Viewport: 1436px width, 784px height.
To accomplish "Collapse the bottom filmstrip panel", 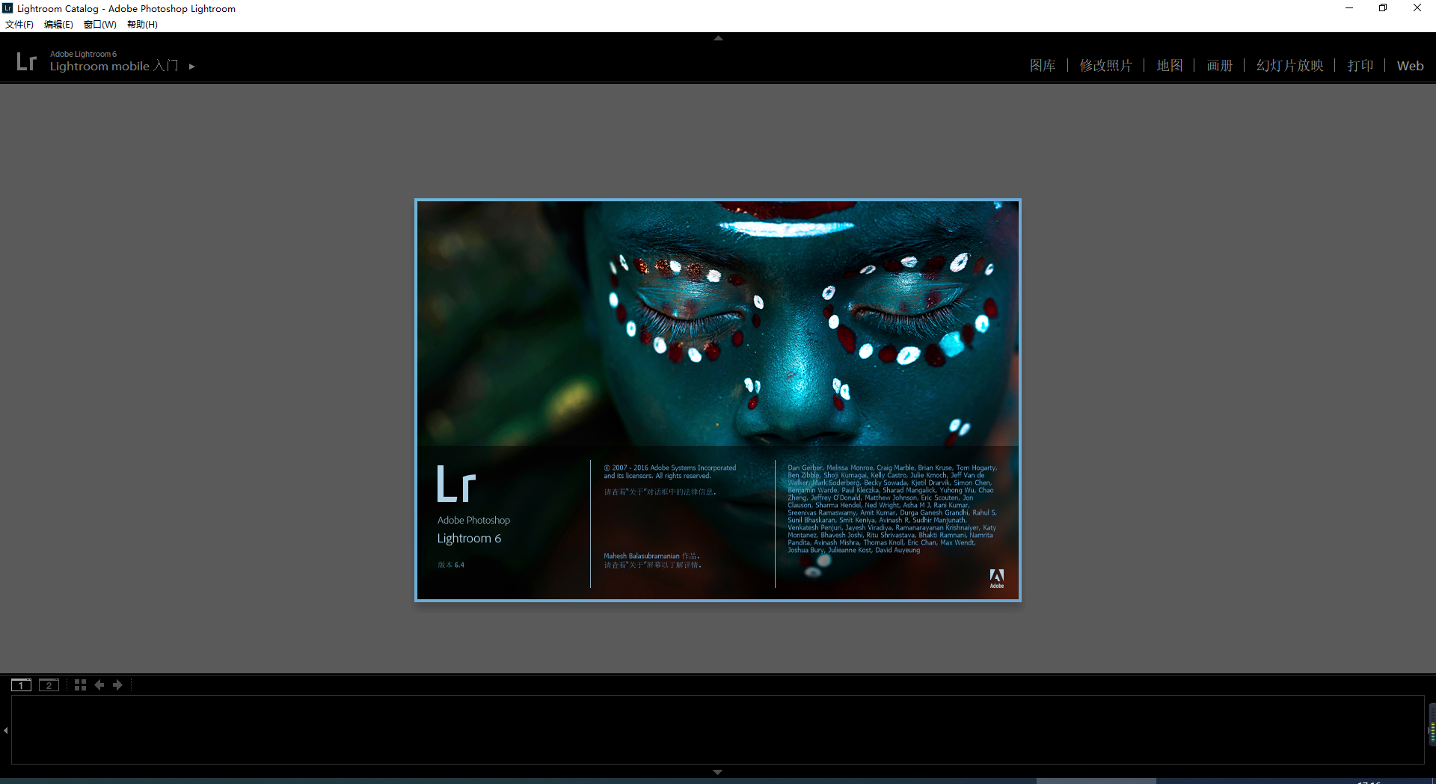I will [x=717, y=772].
